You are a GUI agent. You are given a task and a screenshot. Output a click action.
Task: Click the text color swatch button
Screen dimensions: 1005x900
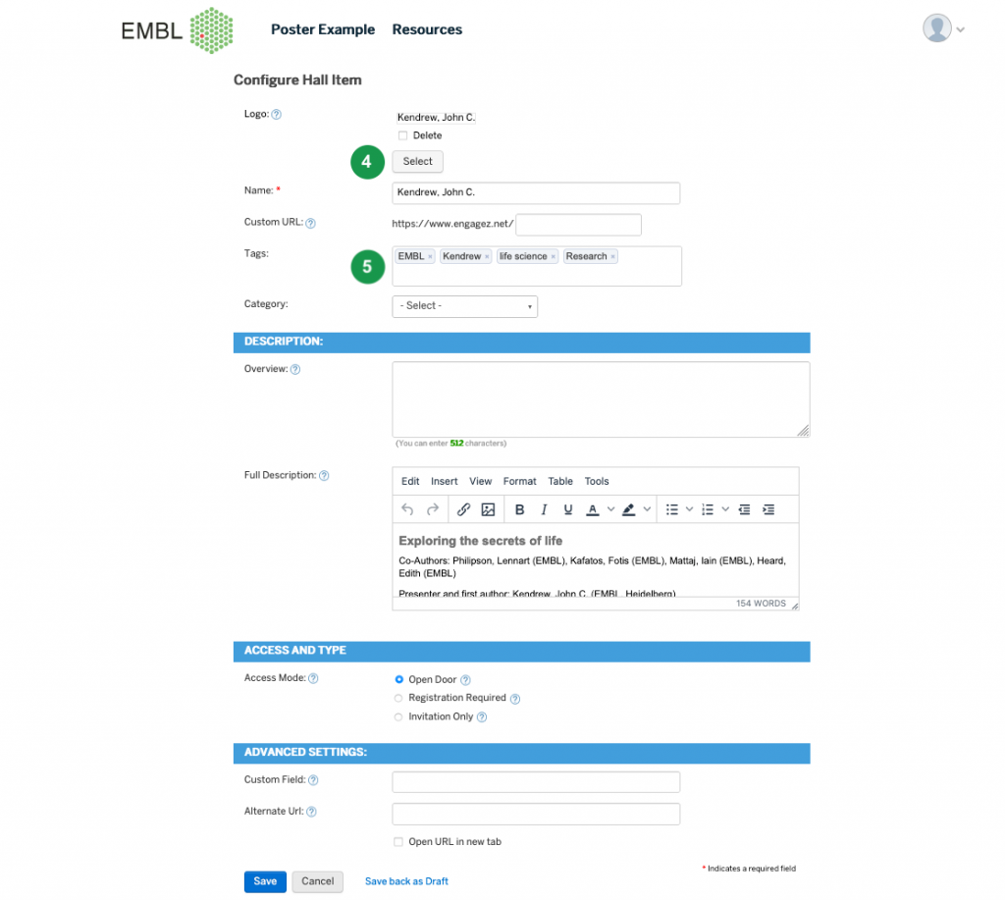[x=593, y=509]
